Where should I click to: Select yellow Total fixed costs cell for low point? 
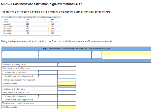pos(67,107)
